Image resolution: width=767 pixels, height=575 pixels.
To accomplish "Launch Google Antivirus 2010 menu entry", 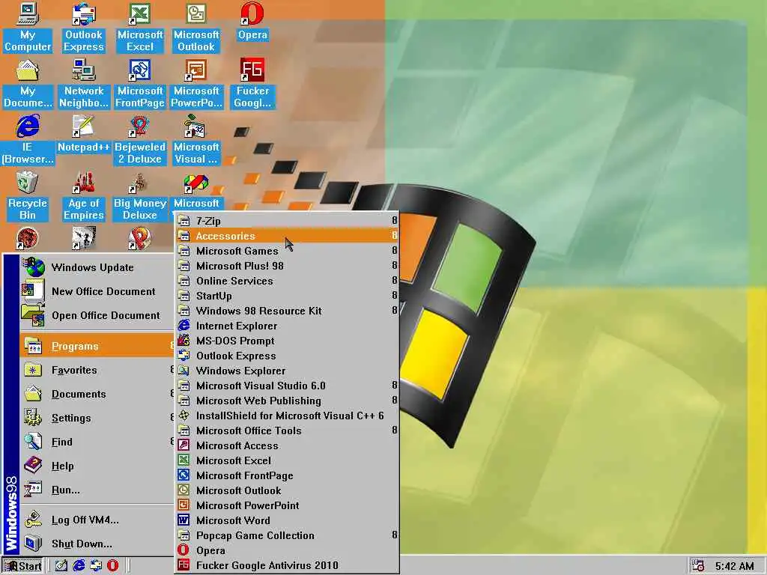I will pos(287,565).
